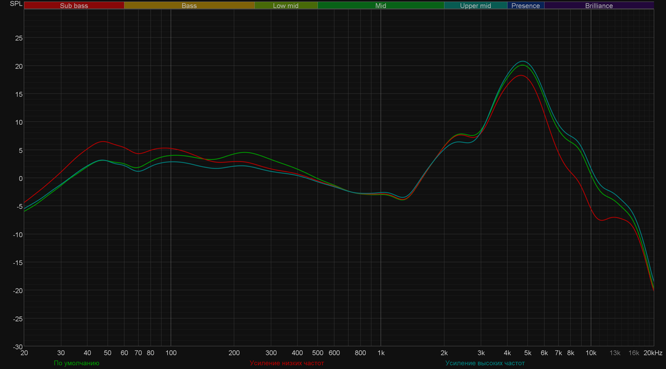
Task: Click the 20 SPL axis value
Action: (x=18, y=66)
